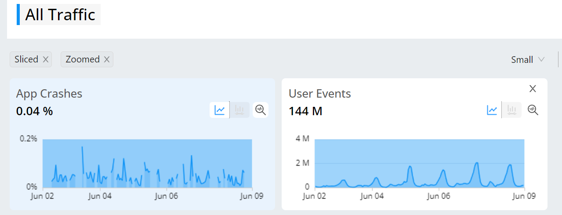Viewport: 562px width, 215px height.
Task: Close the User Events card
Action: [x=533, y=89]
